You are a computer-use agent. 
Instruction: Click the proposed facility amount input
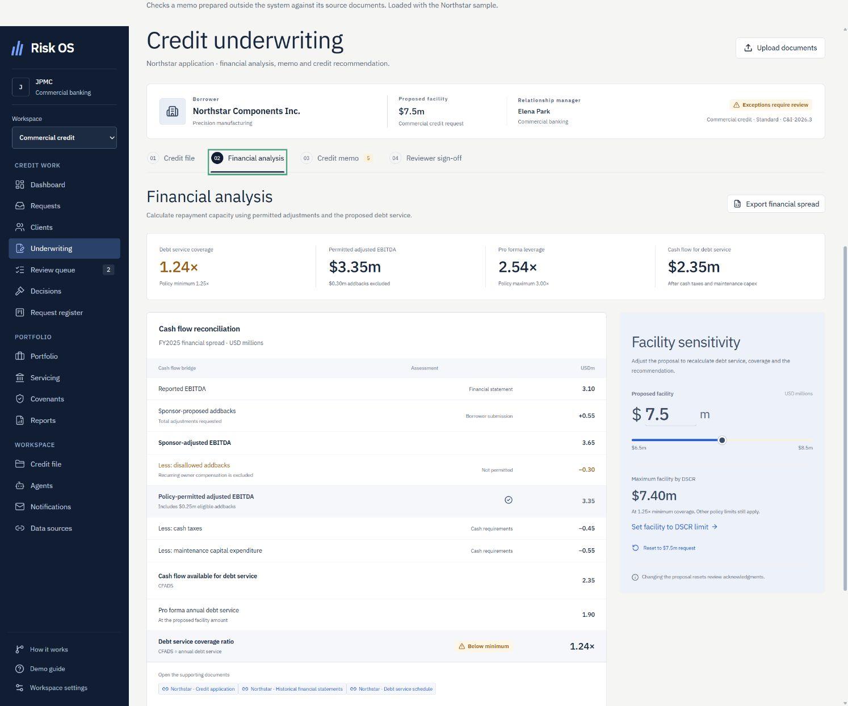pyautogui.click(x=670, y=414)
